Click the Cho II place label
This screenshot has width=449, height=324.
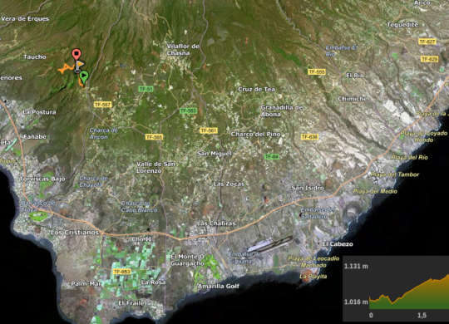click(x=141, y=239)
